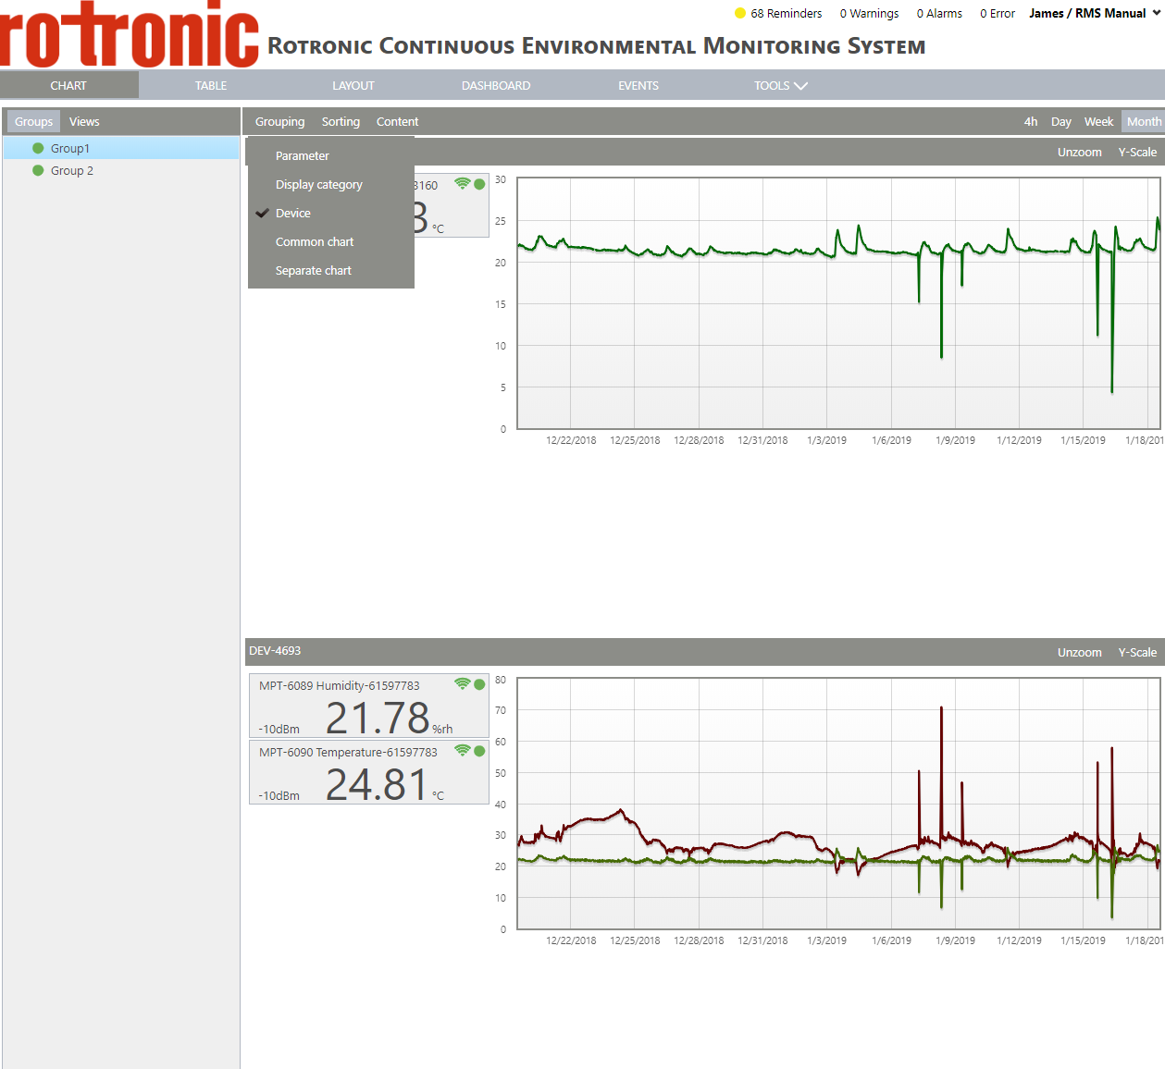Viewport: 1165px width, 1069px height.
Task: Click the 0 Warnings indicator
Action: tap(869, 13)
